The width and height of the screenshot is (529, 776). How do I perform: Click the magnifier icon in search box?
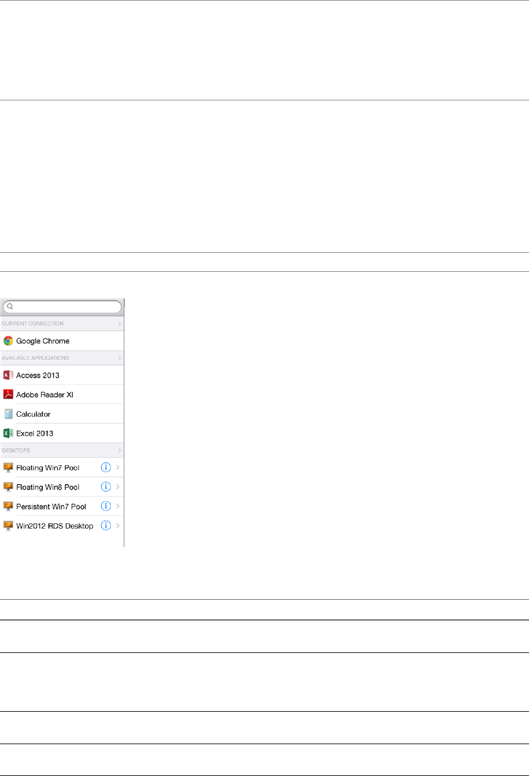click(x=10, y=307)
